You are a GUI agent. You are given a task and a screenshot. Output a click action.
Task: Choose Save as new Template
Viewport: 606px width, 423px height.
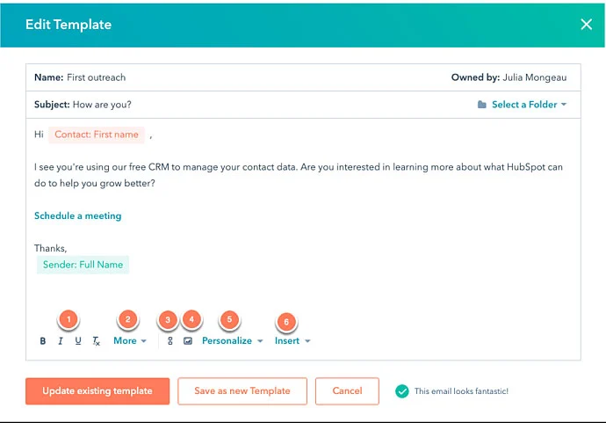[242, 391]
